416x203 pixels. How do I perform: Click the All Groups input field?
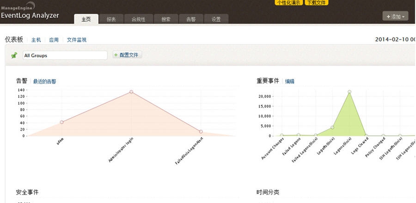65,55
